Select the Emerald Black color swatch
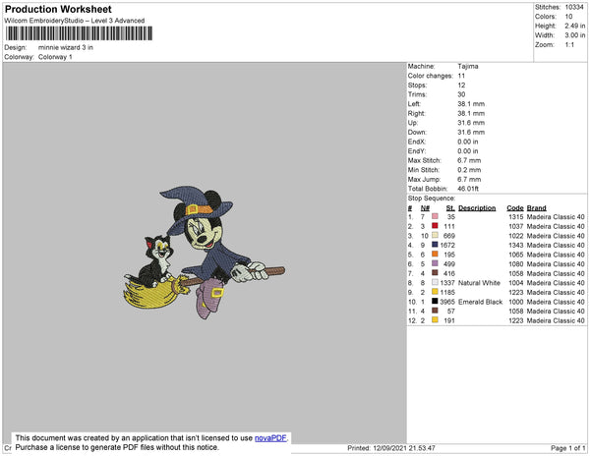This screenshot has width=590, height=456. [x=435, y=301]
